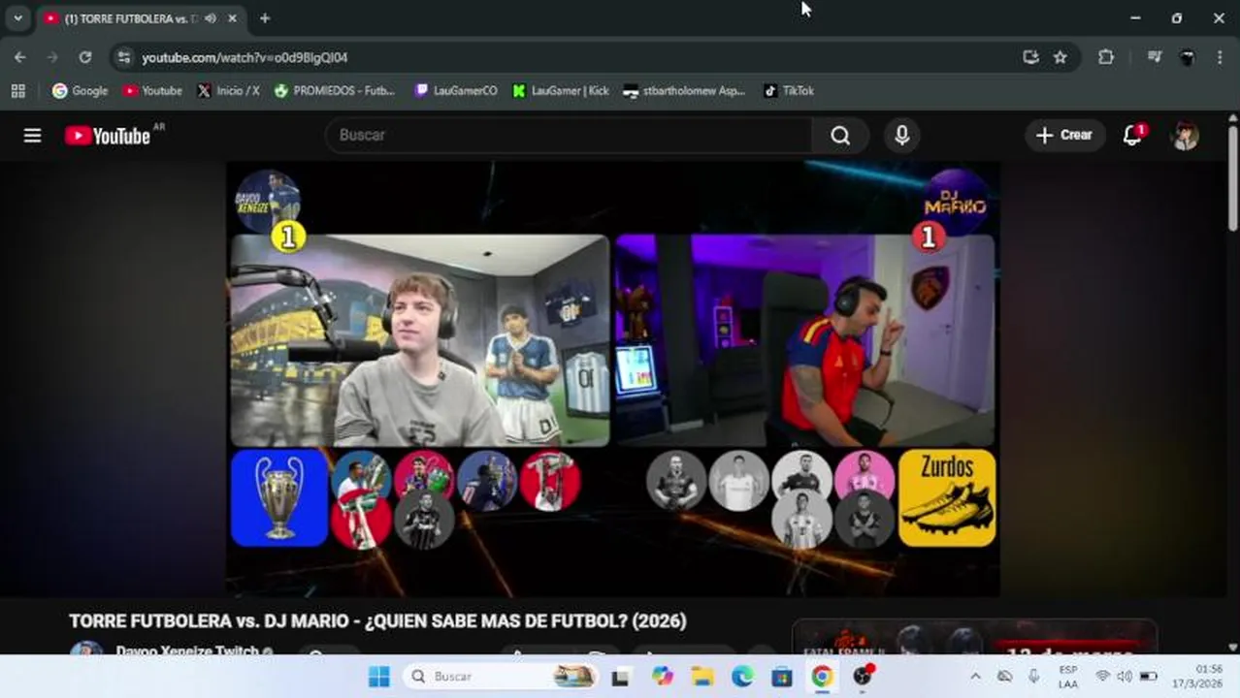1240x698 pixels.
Task: Open the Chrome apps grid shortcut
Action: pyautogui.click(x=17, y=91)
